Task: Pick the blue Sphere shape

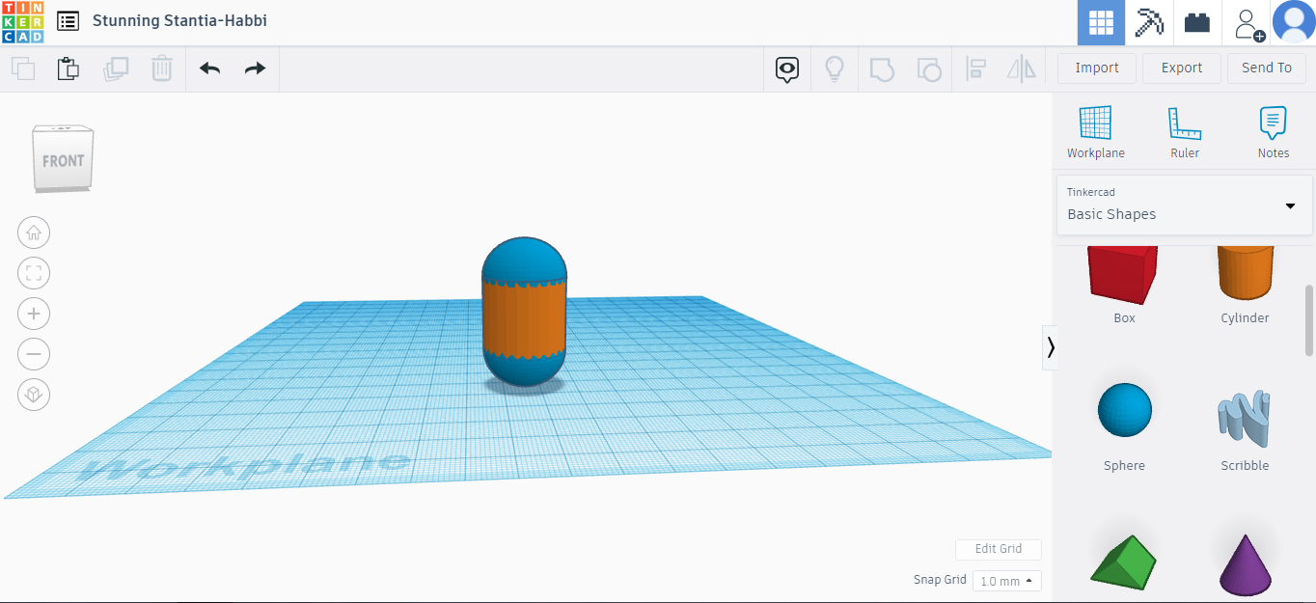Action: 1124,410
